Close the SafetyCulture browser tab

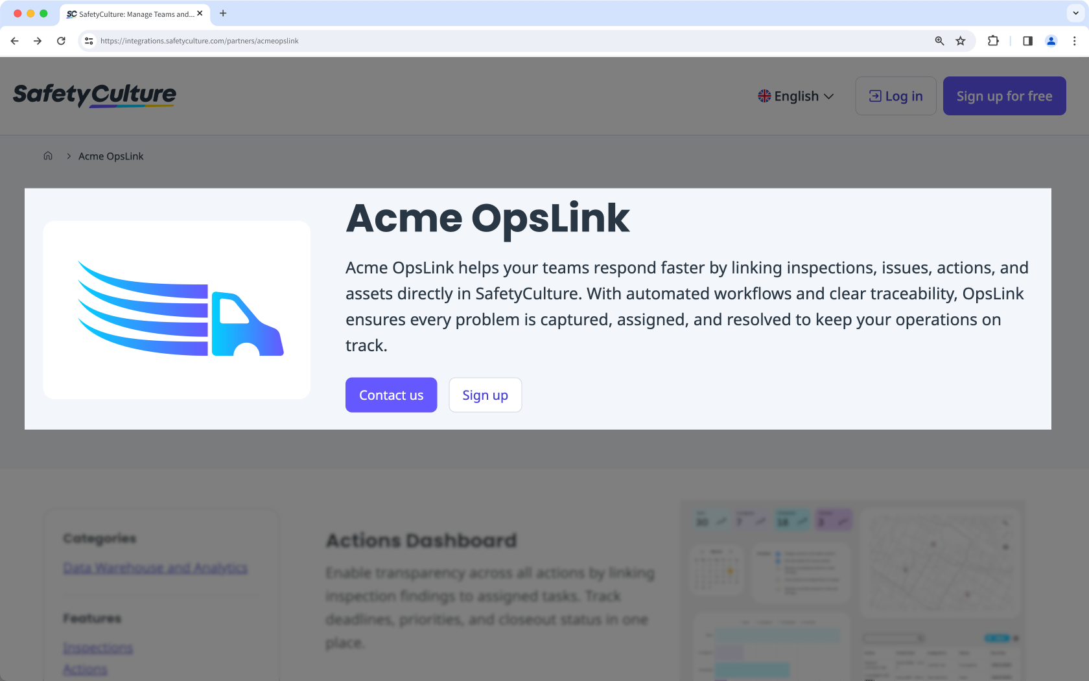[200, 13]
